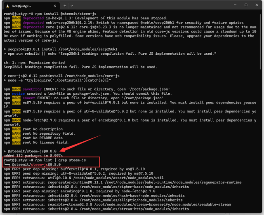This screenshot has height=215, width=264.
Task: Click 'Secp256k1 bindings compilation fail.' output line
Action: (80, 67)
